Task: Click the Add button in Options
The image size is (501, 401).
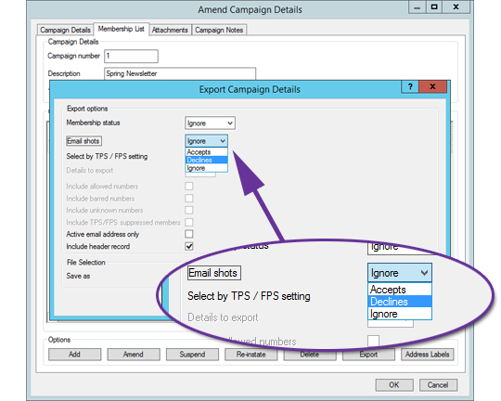Action: pos(74,355)
